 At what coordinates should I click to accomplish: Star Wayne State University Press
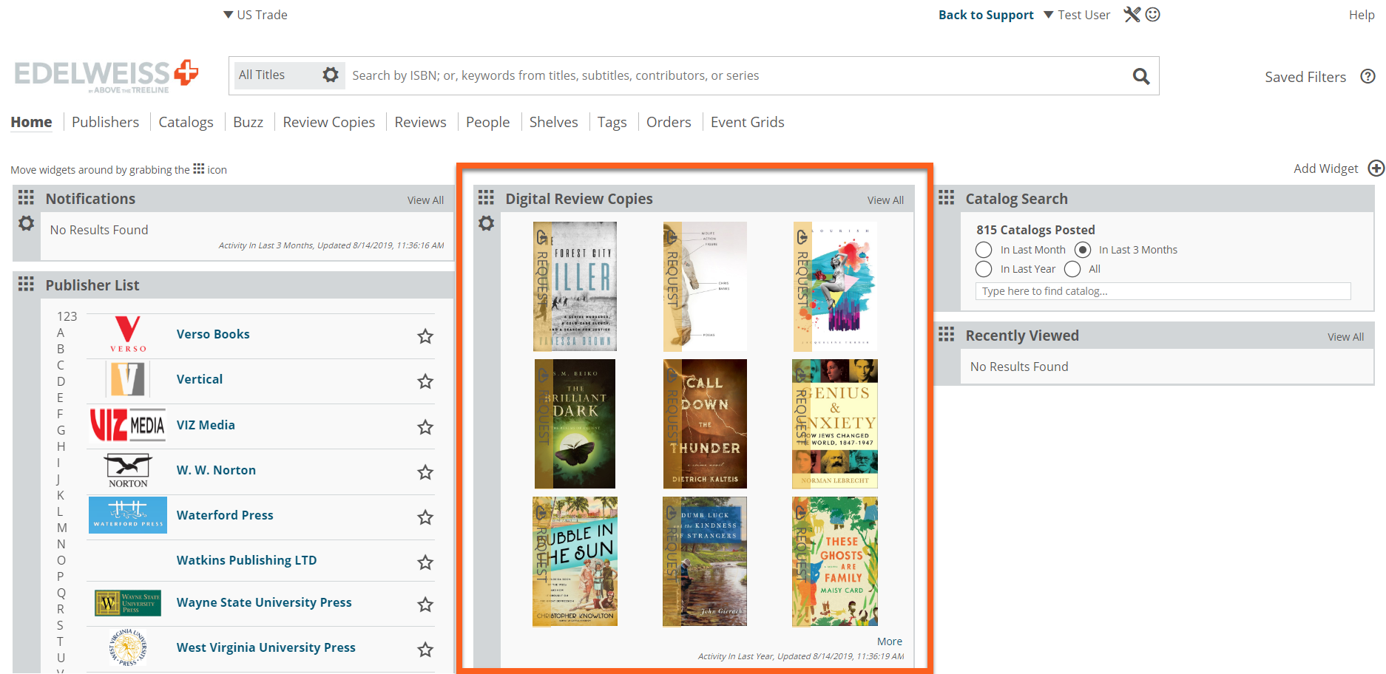(425, 605)
